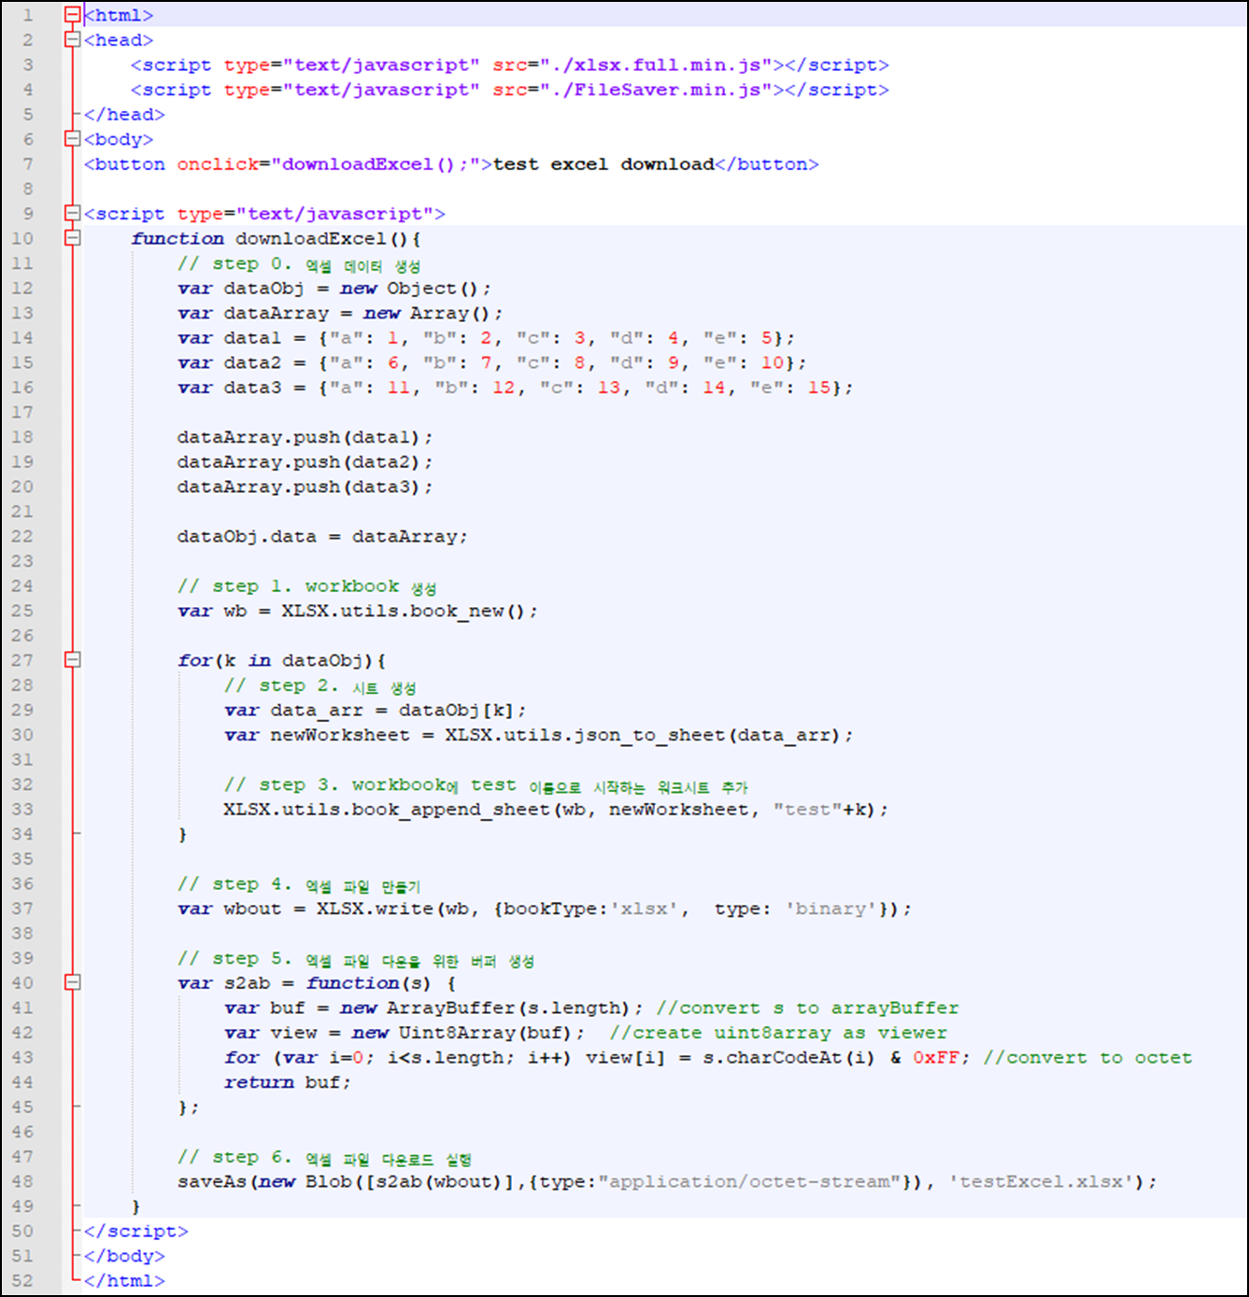
Task: Click line number 33 in the gutter
Action: point(22,810)
